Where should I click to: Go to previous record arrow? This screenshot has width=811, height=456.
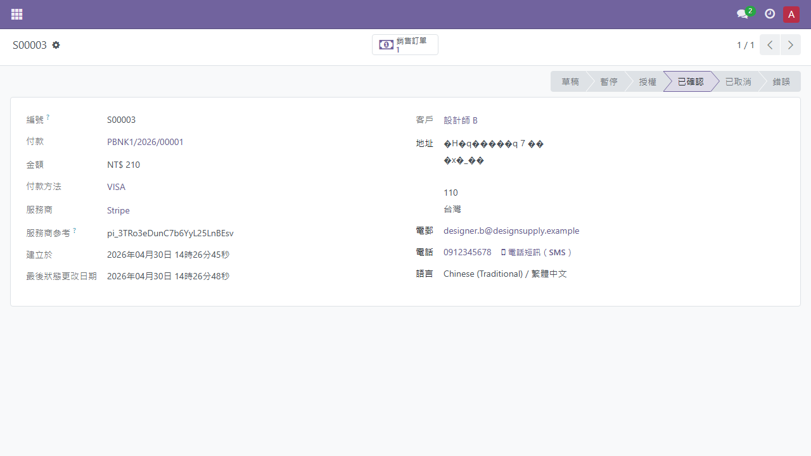point(770,45)
